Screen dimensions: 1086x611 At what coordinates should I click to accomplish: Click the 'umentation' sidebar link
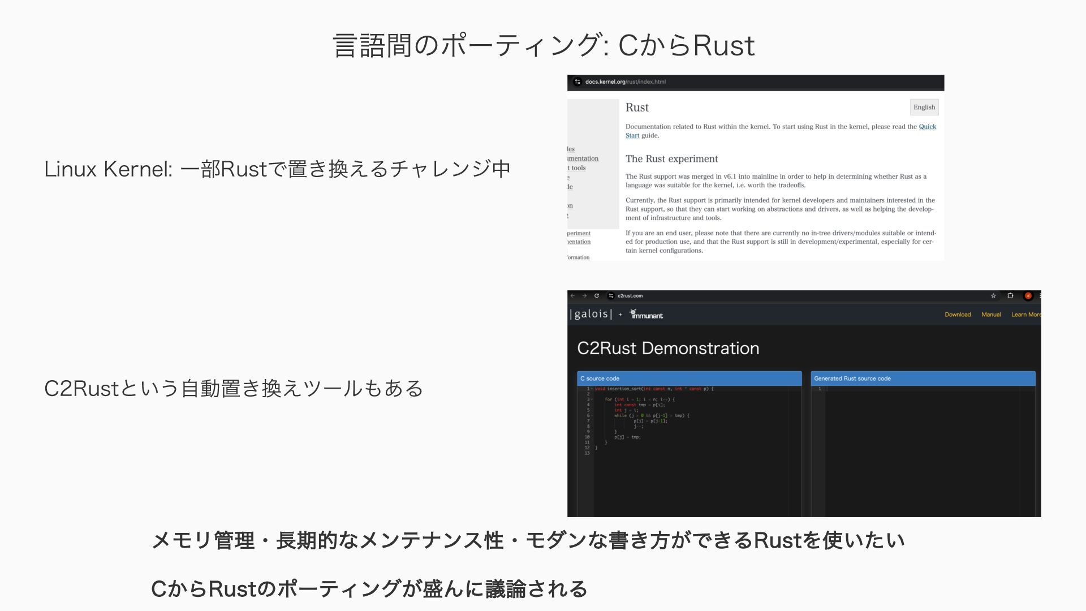point(583,158)
